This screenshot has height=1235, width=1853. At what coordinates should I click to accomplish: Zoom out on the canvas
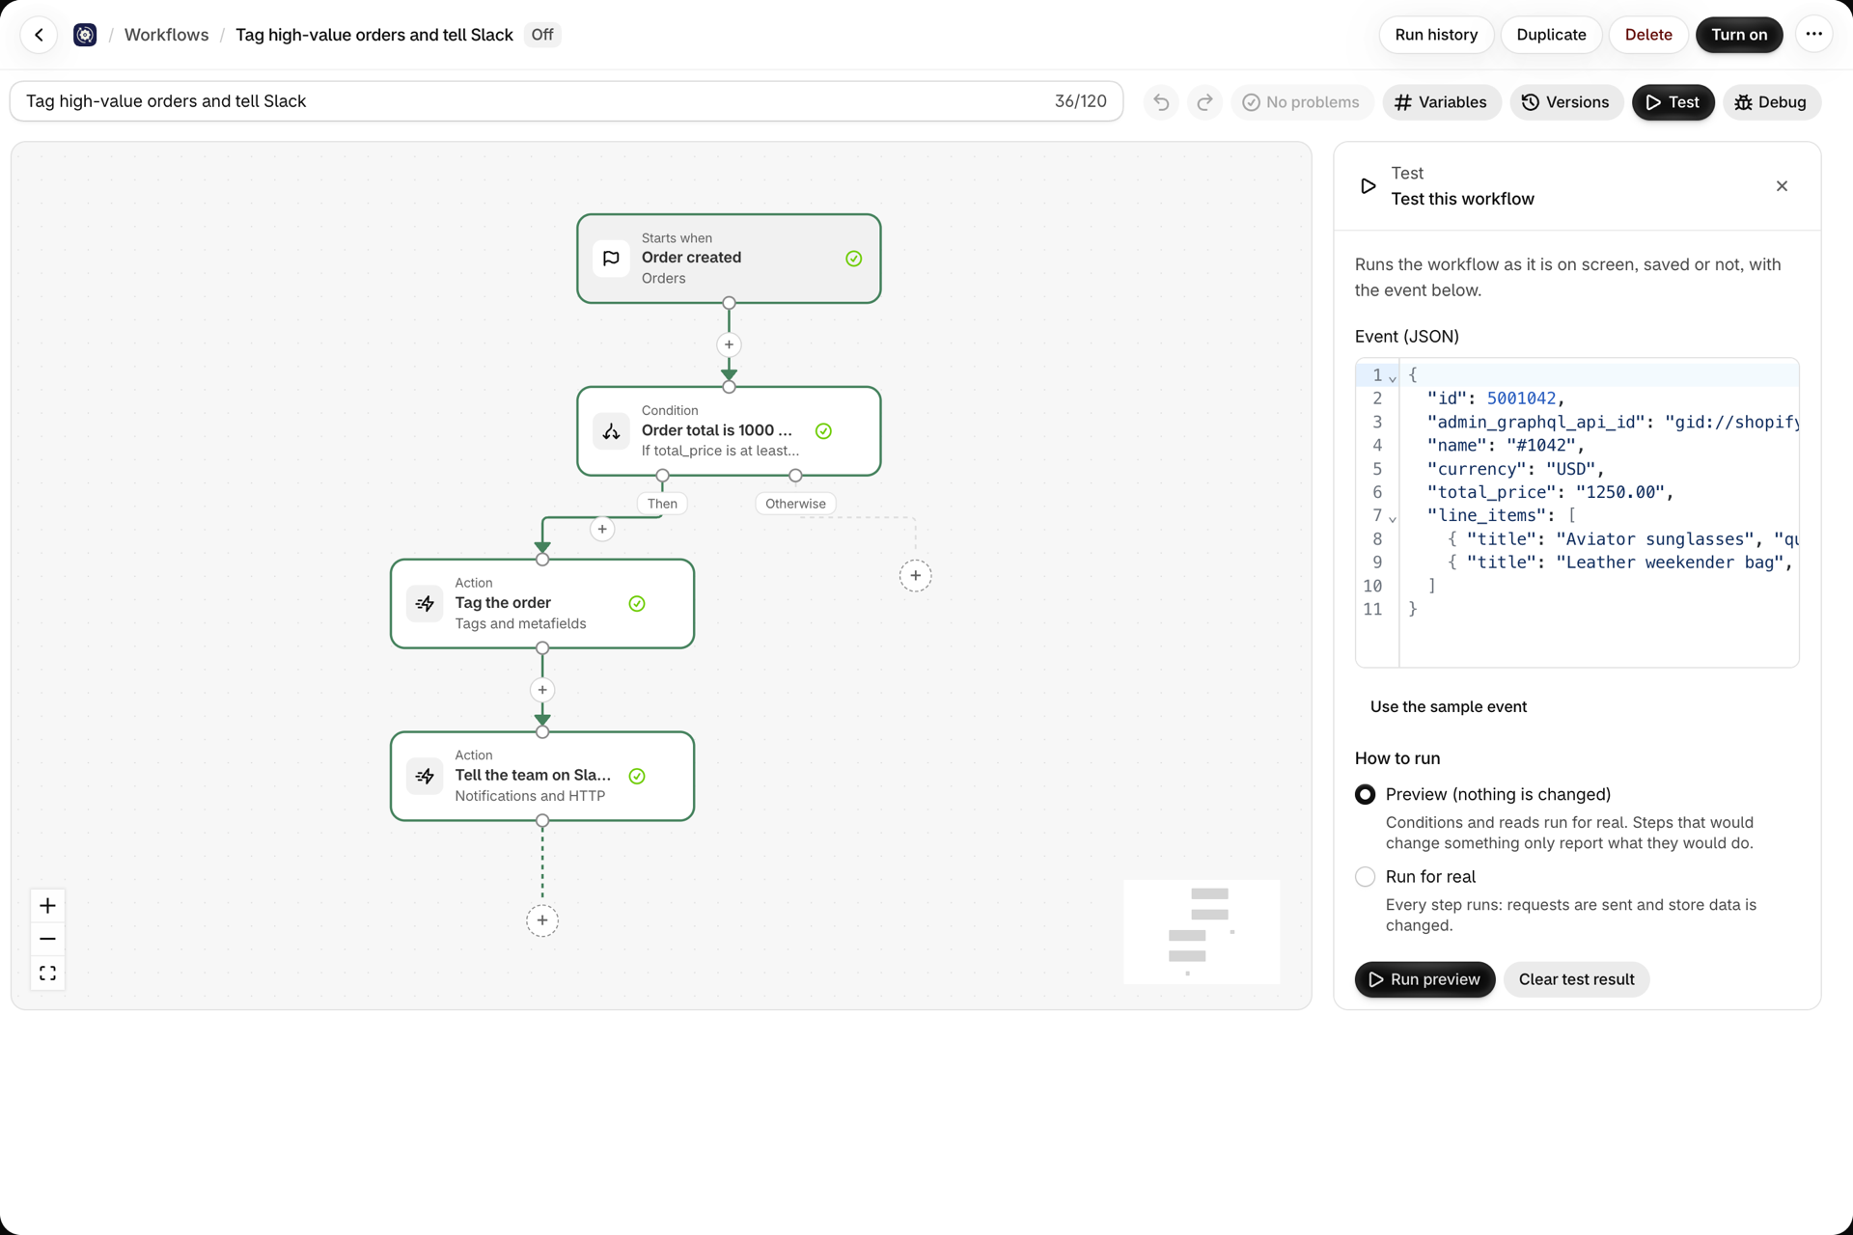47,939
